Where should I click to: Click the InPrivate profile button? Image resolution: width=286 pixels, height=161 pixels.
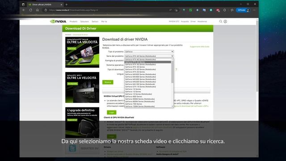243,10
